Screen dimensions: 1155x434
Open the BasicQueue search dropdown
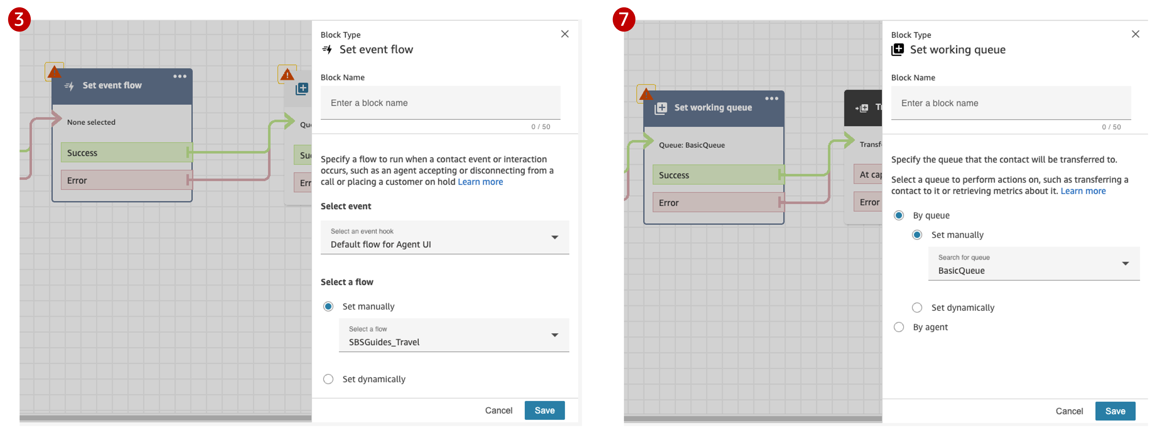pyautogui.click(x=1033, y=264)
